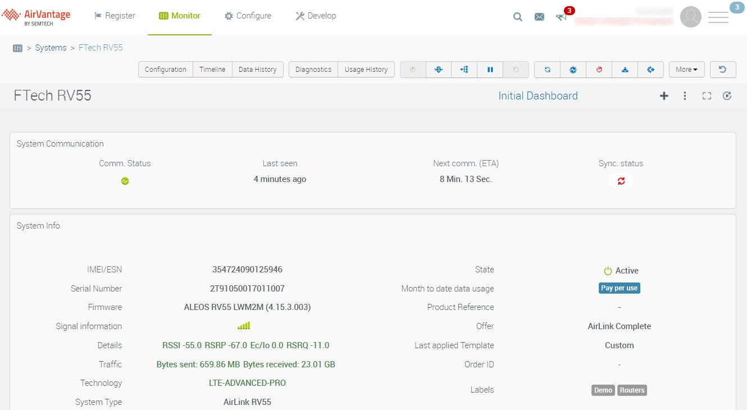Switch to the Configure tab
The height and width of the screenshot is (410, 747).
pos(248,16)
